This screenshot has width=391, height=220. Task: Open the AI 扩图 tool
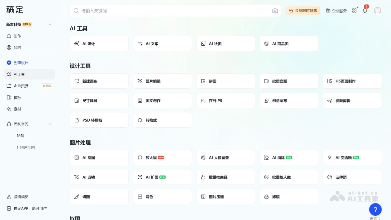162,177
